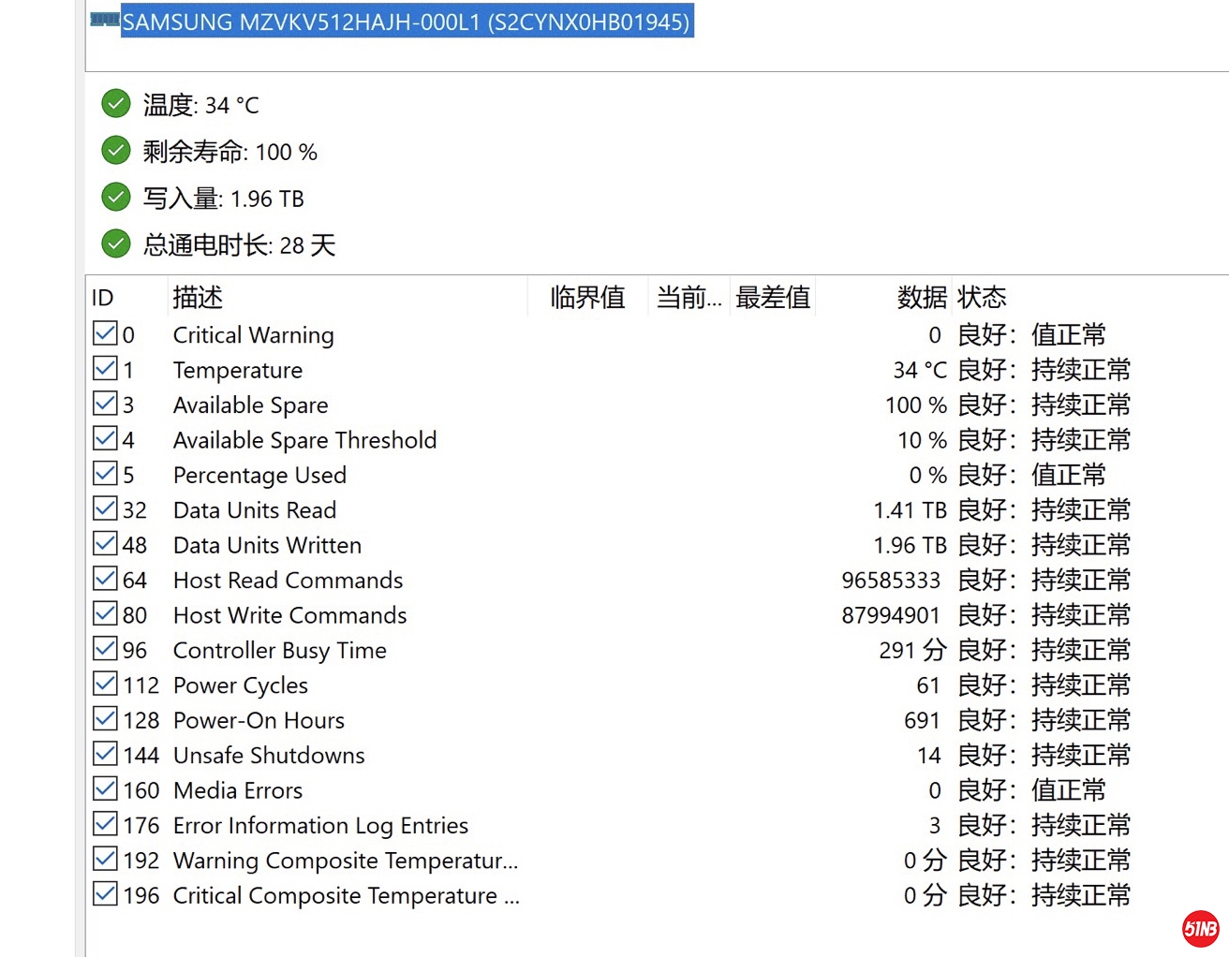Uncheck the Critical Warning checkbox
Viewport: 1229px width, 957px height.
[x=106, y=334]
